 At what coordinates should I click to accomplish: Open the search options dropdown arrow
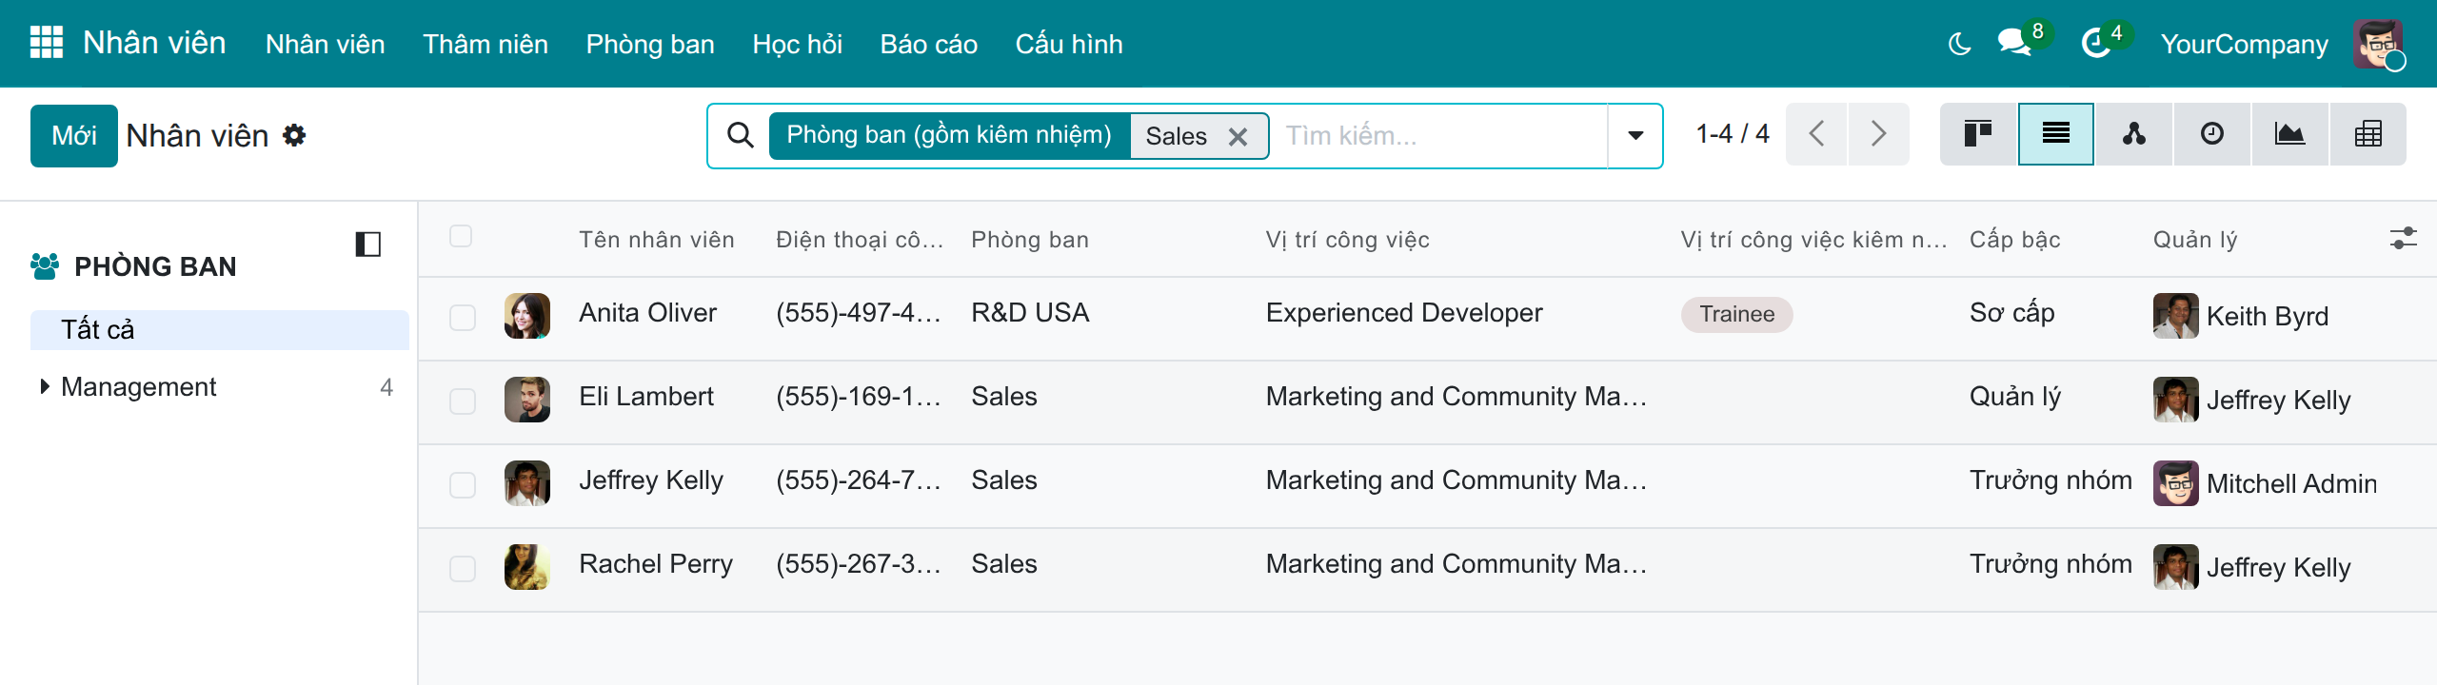tap(1635, 136)
